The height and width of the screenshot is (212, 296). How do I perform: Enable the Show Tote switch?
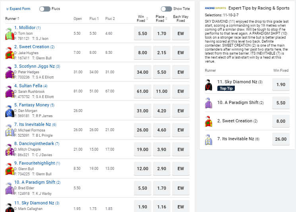click(x=166, y=9)
